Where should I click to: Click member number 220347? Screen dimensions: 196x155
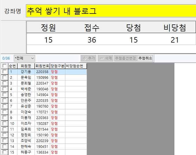coord(42,83)
